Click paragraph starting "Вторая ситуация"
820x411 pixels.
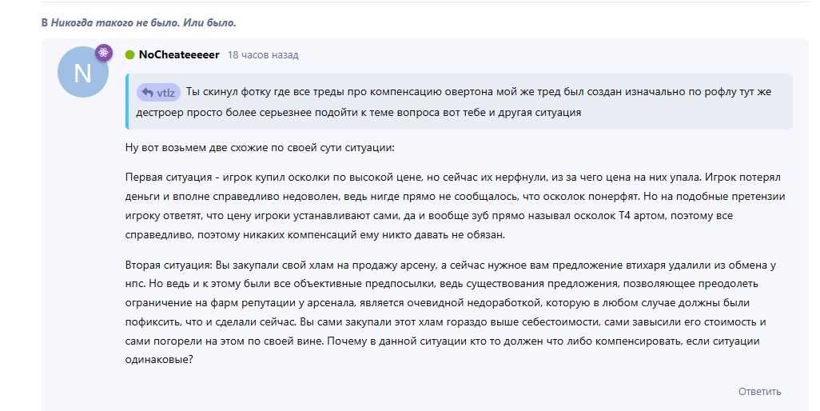click(450, 312)
